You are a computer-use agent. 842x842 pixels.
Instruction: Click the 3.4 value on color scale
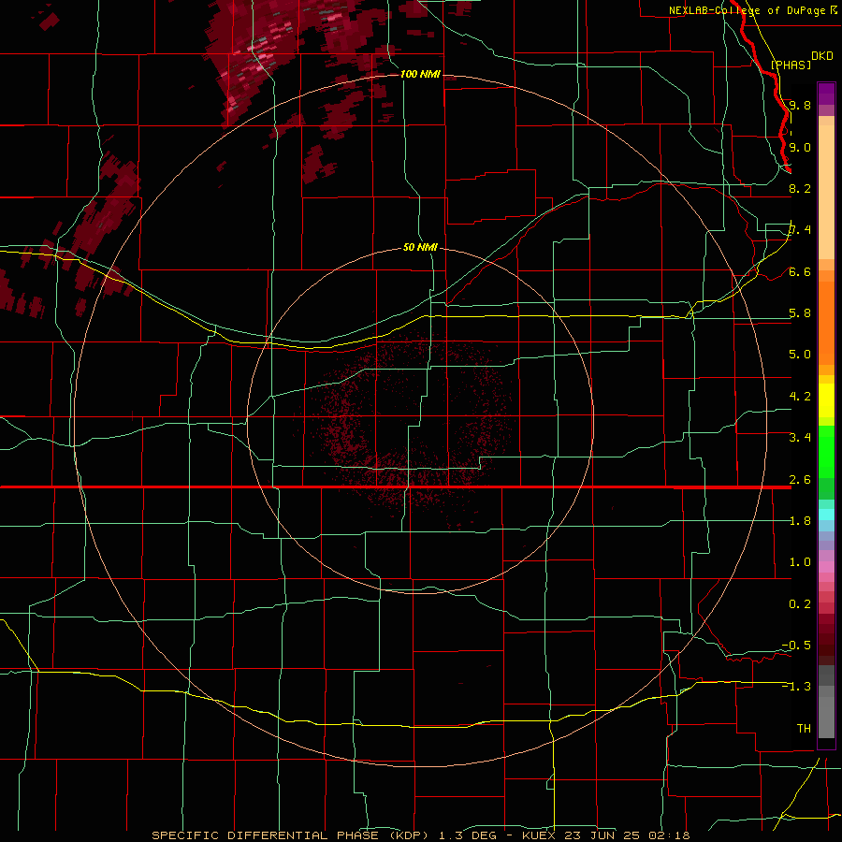[800, 438]
